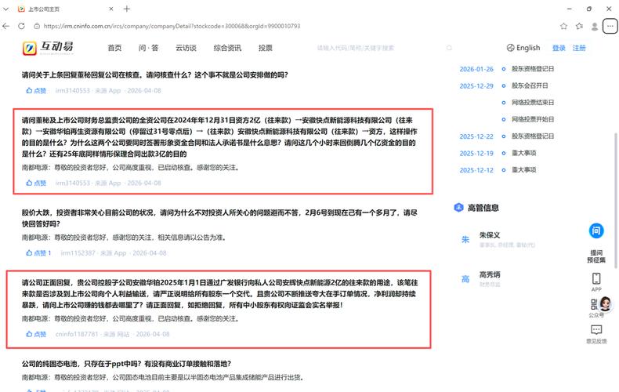Viewport: 619px width, 392px height.
Task: Open the browser profile icon
Action: [595, 26]
